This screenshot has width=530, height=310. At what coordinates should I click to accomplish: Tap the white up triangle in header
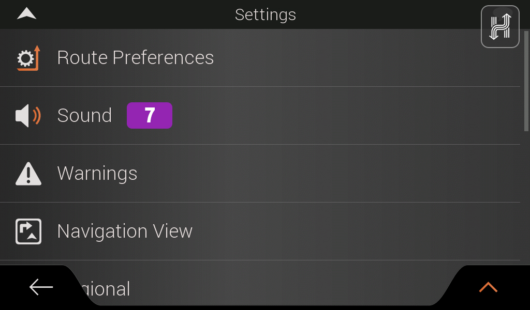(x=27, y=13)
